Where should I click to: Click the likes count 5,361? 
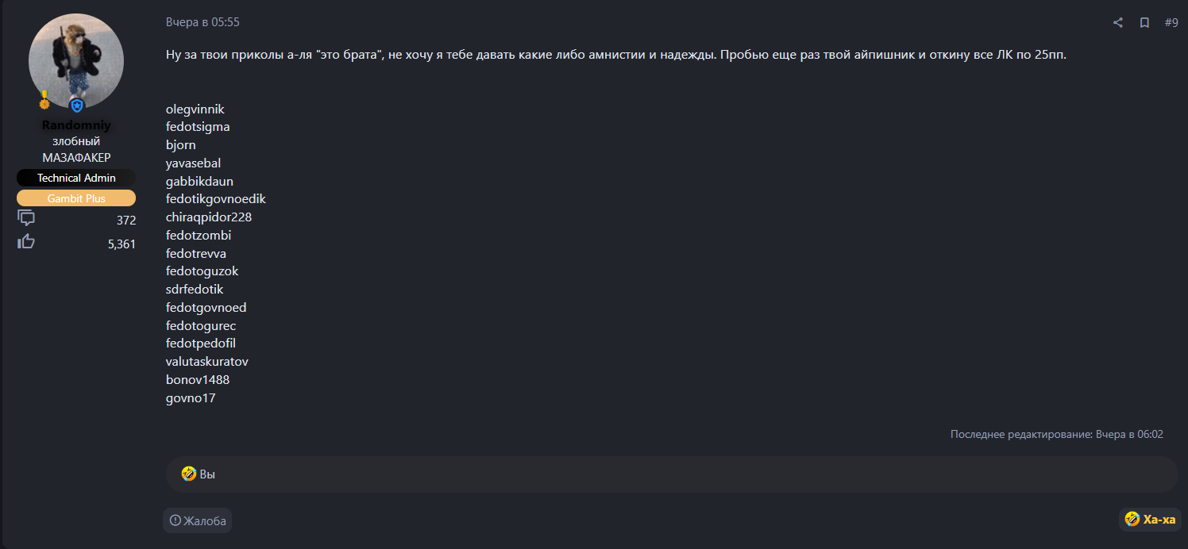click(121, 244)
